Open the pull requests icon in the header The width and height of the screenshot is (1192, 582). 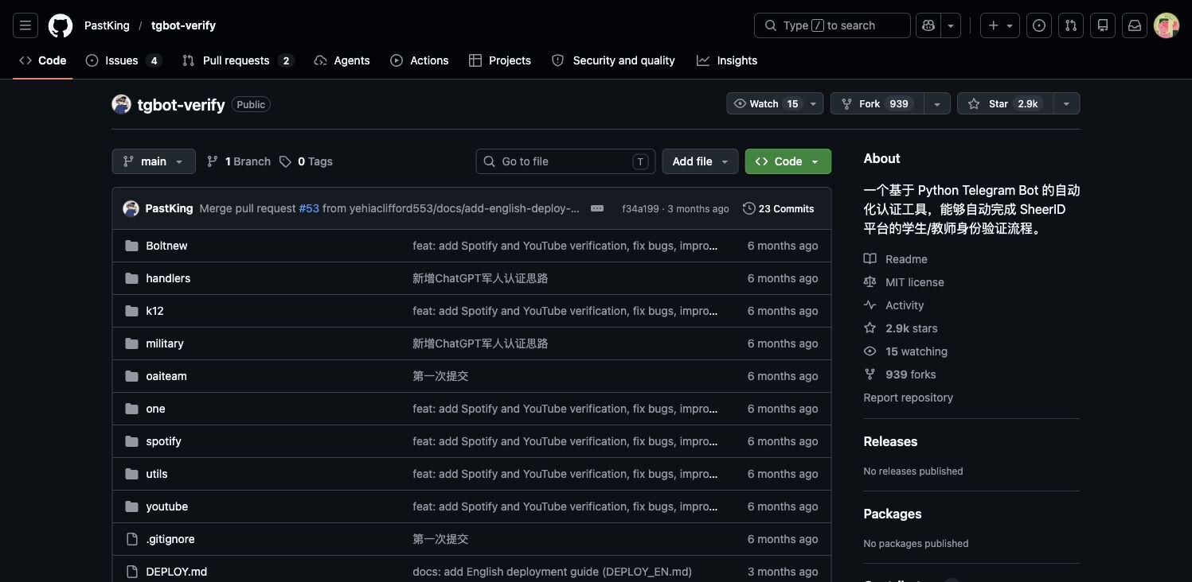(x=1071, y=25)
